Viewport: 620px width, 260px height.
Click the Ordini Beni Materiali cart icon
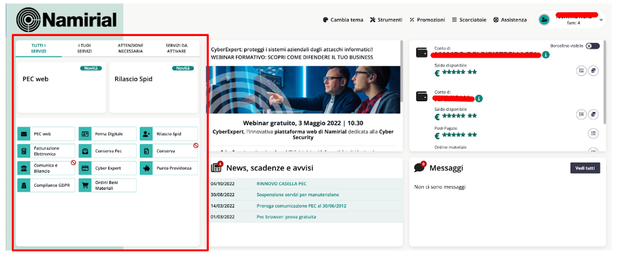click(x=85, y=185)
